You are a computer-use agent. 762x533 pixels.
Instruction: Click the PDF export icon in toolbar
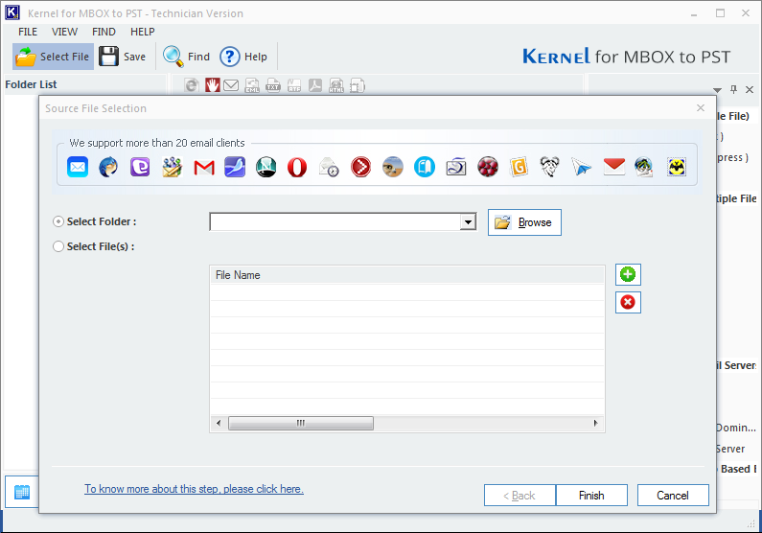[x=315, y=85]
